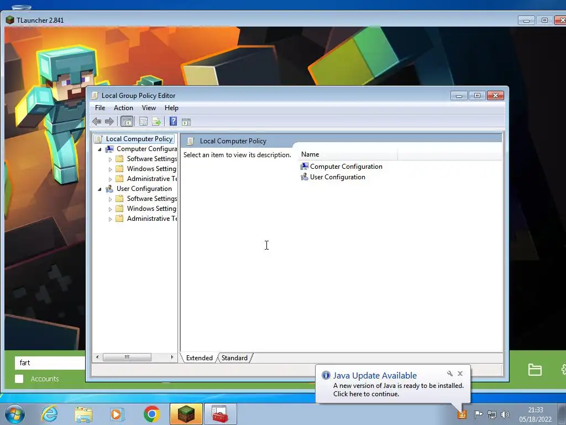Open the View menu

[149, 108]
